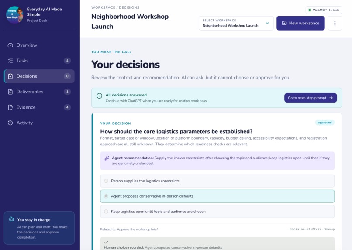Click the green WebMCP status dot
This screenshot has width=352, height=250.
(x=309, y=10)
